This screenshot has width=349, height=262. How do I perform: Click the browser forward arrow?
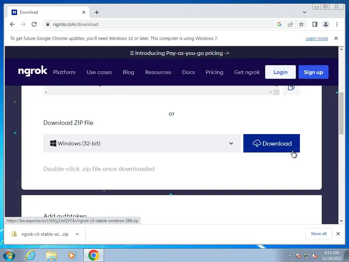click(x=23, y=24)
